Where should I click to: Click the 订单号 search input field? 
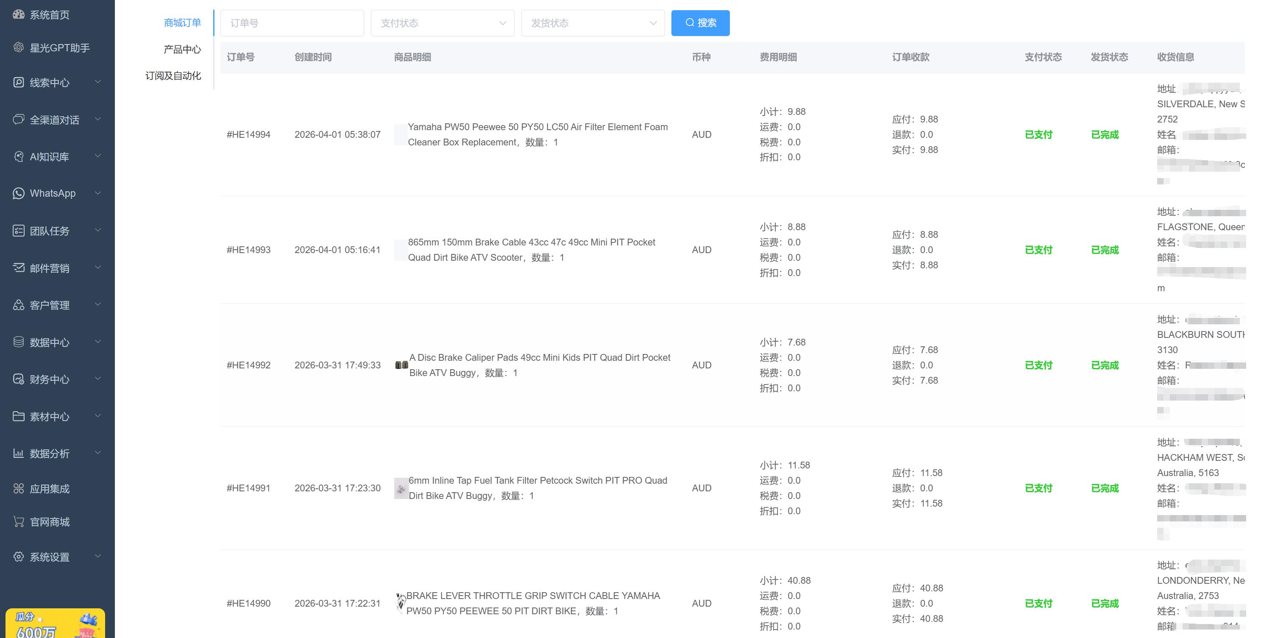point(292,23)
